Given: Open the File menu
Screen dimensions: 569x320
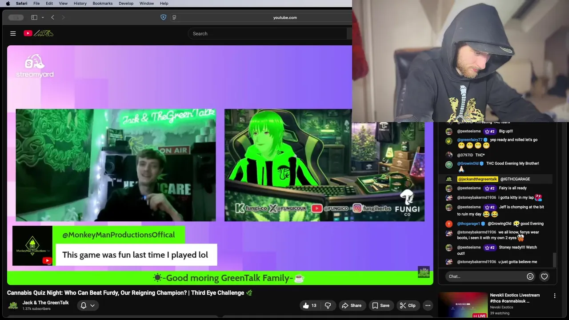Looking at the screenshot, I should pos(36,3).
